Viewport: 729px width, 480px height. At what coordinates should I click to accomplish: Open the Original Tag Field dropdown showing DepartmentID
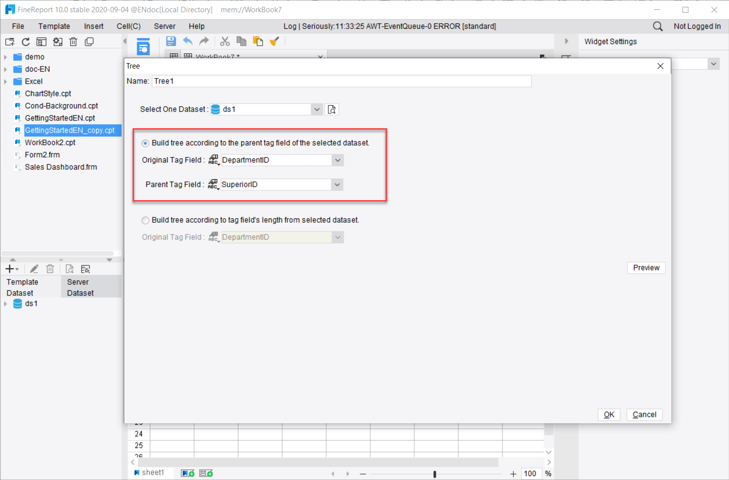337,160
